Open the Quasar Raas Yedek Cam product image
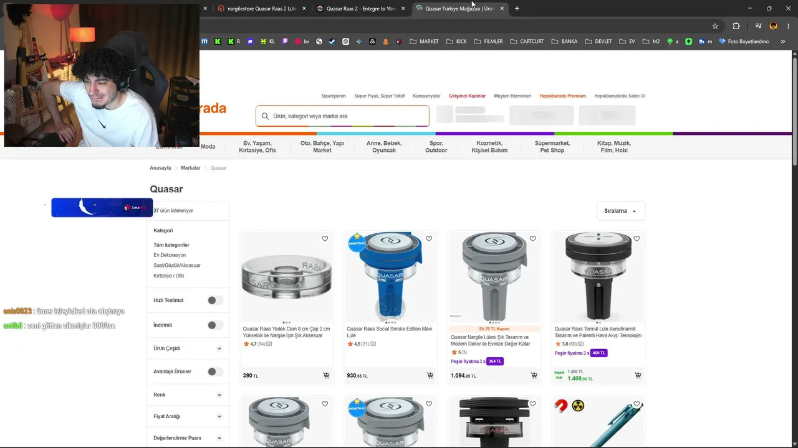The width and height of the screenshot is (798, 448). tap(287, 276)
